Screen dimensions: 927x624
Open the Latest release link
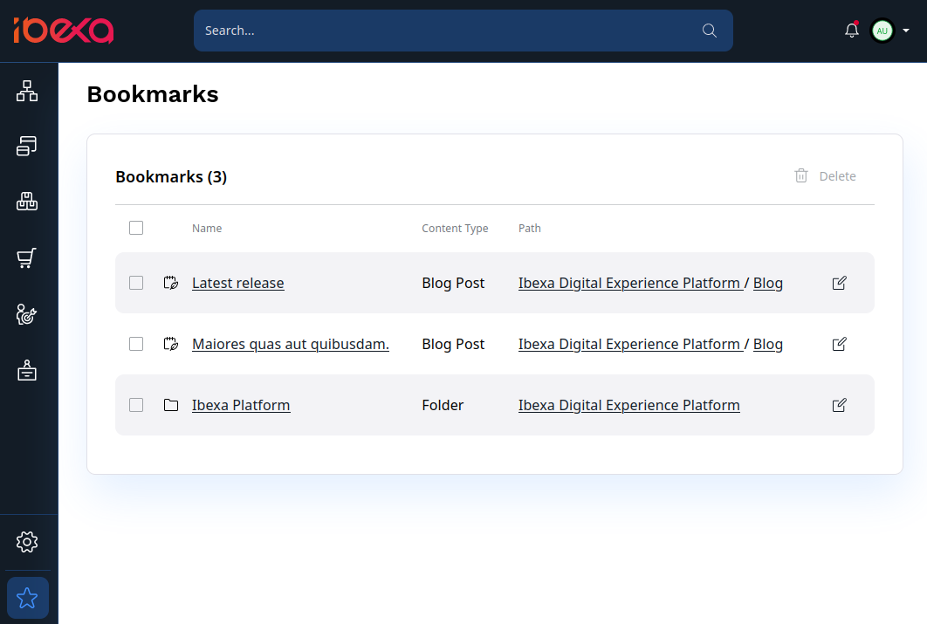(x=237, y=283)
